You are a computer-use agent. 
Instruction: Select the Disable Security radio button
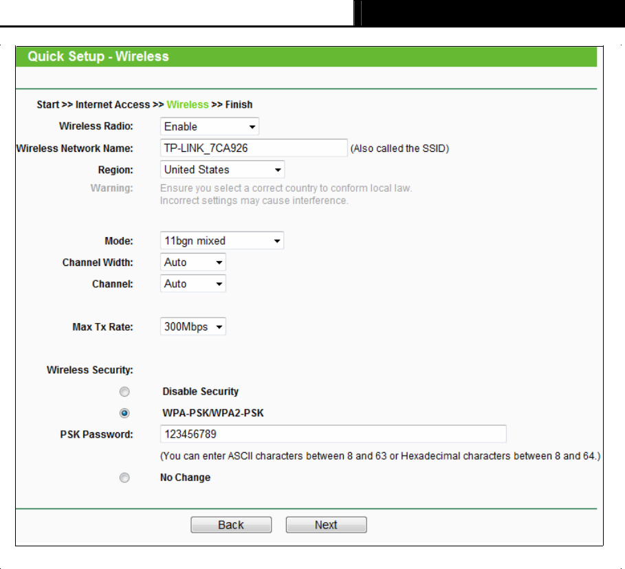pyautogui.click(x=124, y=392)
